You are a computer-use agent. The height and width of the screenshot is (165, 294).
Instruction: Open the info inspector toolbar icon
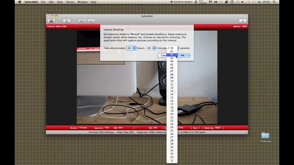tap(243, 21)
